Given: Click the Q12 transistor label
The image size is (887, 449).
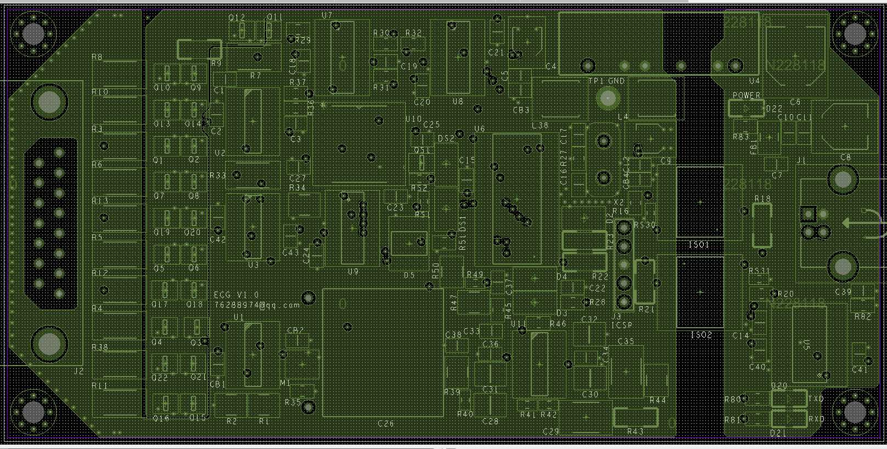Looking at the screenshot, I should [x=237, y=18].
